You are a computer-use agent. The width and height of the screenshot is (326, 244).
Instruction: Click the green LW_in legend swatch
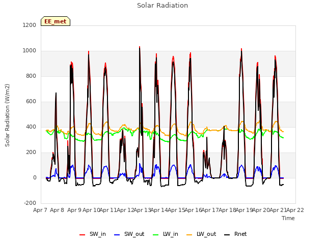(x=156, y=235)
